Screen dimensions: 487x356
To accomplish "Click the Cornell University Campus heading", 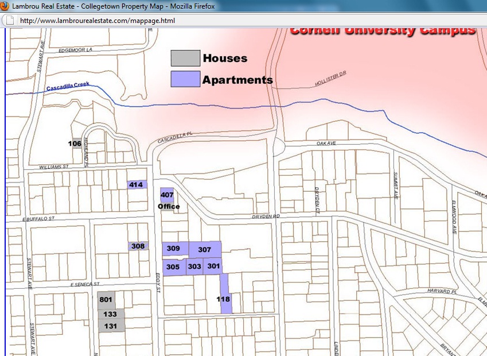I will 382,30.
